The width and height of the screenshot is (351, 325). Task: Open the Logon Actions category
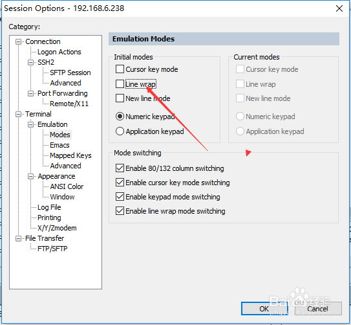(59, 52)
